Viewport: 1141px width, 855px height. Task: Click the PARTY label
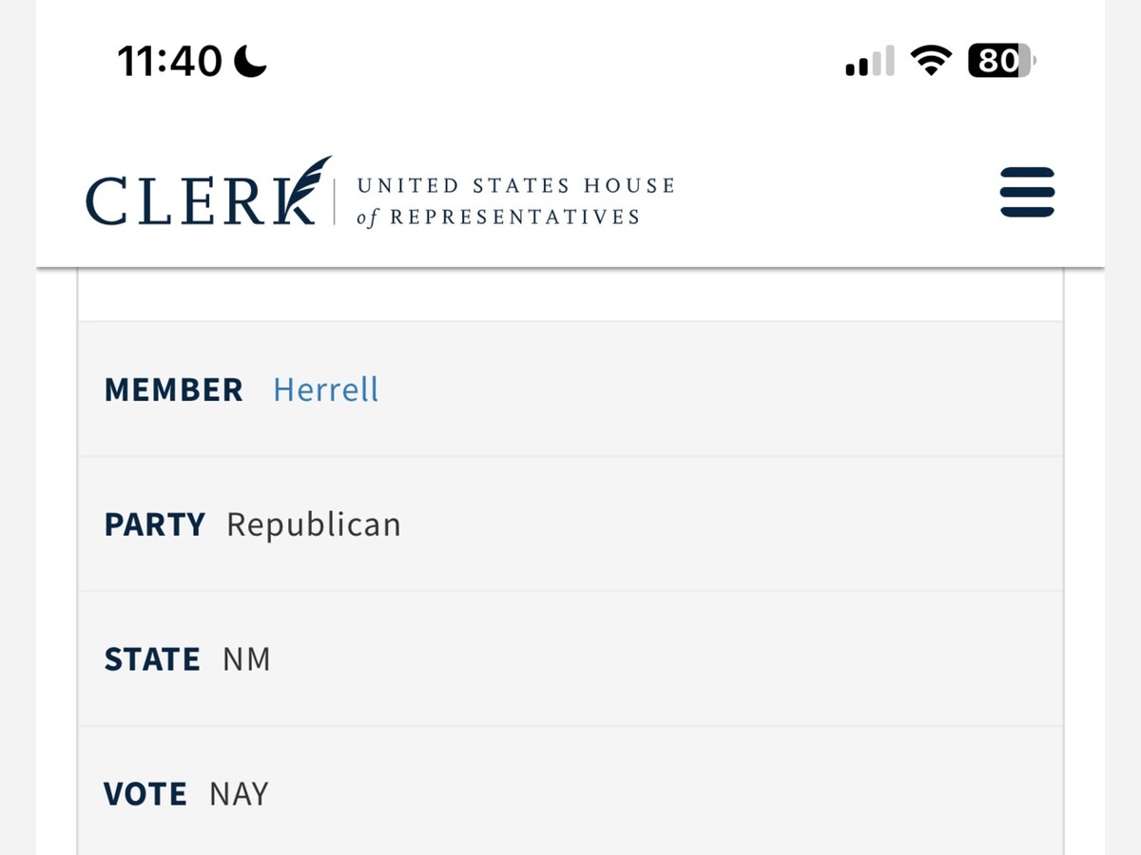[154, 524]
